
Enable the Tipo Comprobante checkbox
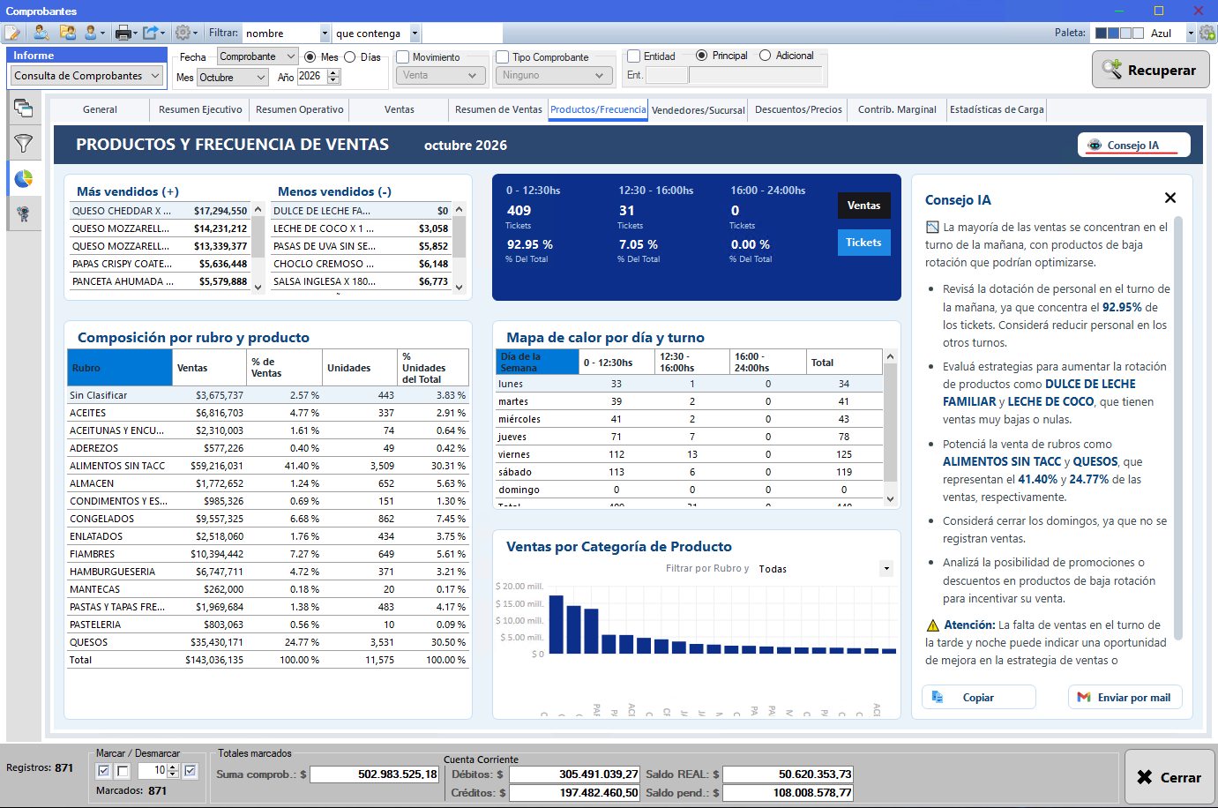503,56
